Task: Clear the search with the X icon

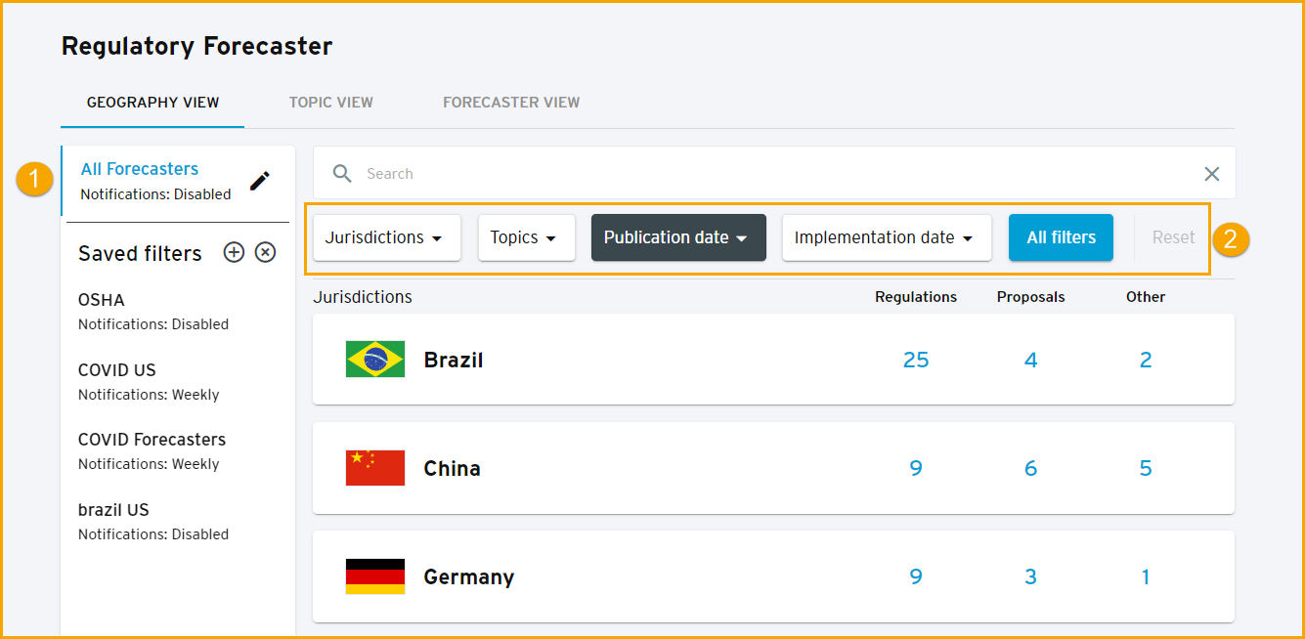Action: coord(1212,174)
